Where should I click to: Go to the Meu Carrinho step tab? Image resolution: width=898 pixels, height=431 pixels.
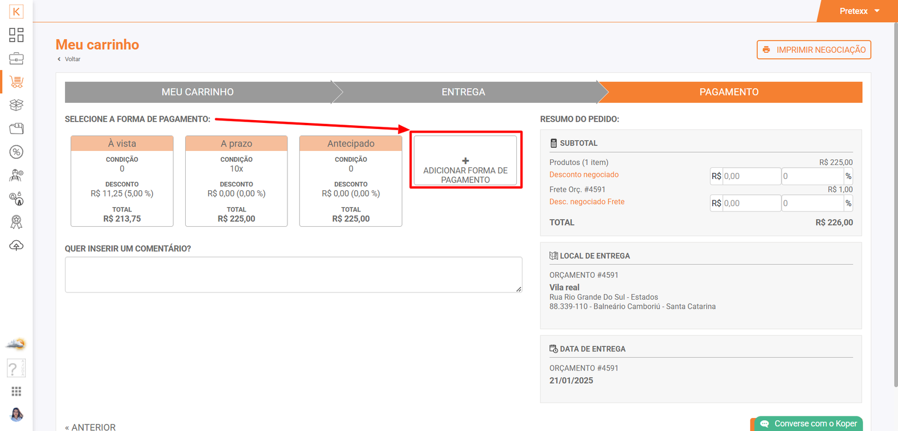click(x=198, y=92)
